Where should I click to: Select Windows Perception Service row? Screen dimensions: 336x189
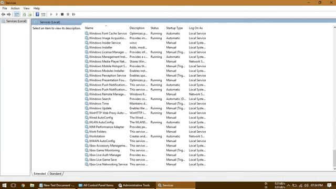point(145,76)
